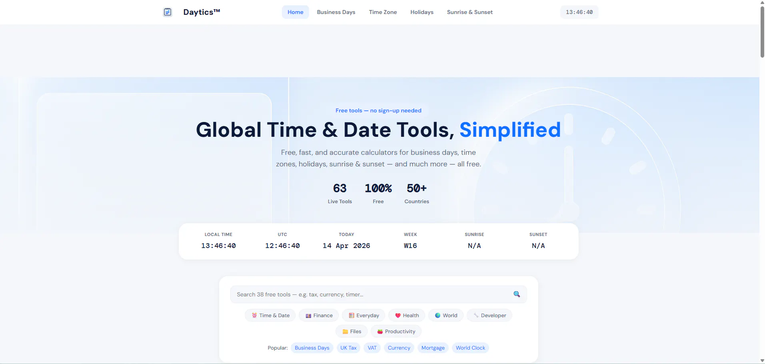Filter by Files category chip
765x364 pixels.
tap(352, 331)
